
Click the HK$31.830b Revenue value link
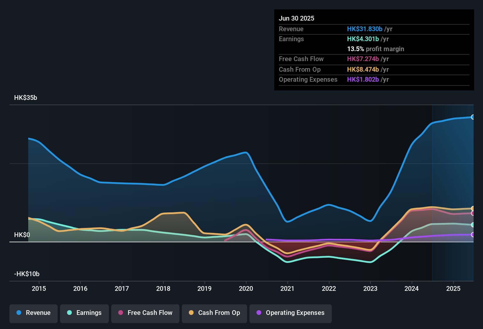tap(365, 29)
